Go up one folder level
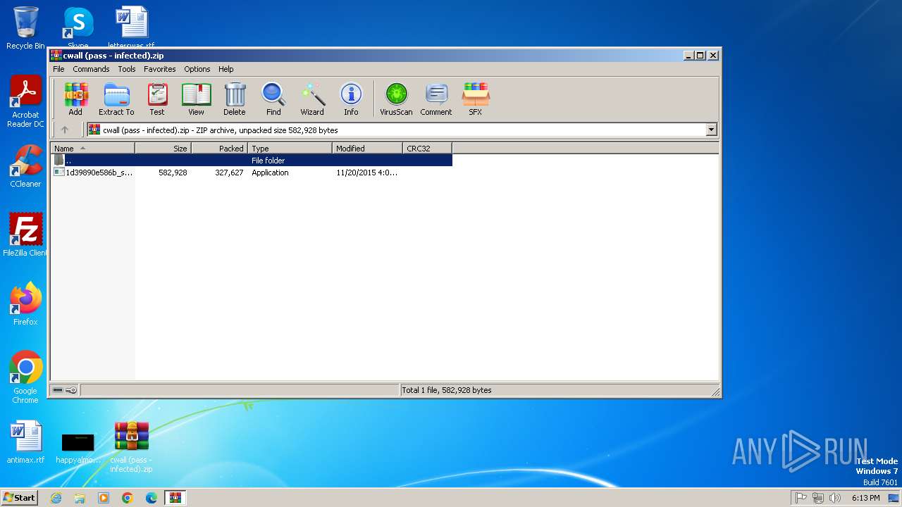The image size is (902, 507). tap(65, 130)
